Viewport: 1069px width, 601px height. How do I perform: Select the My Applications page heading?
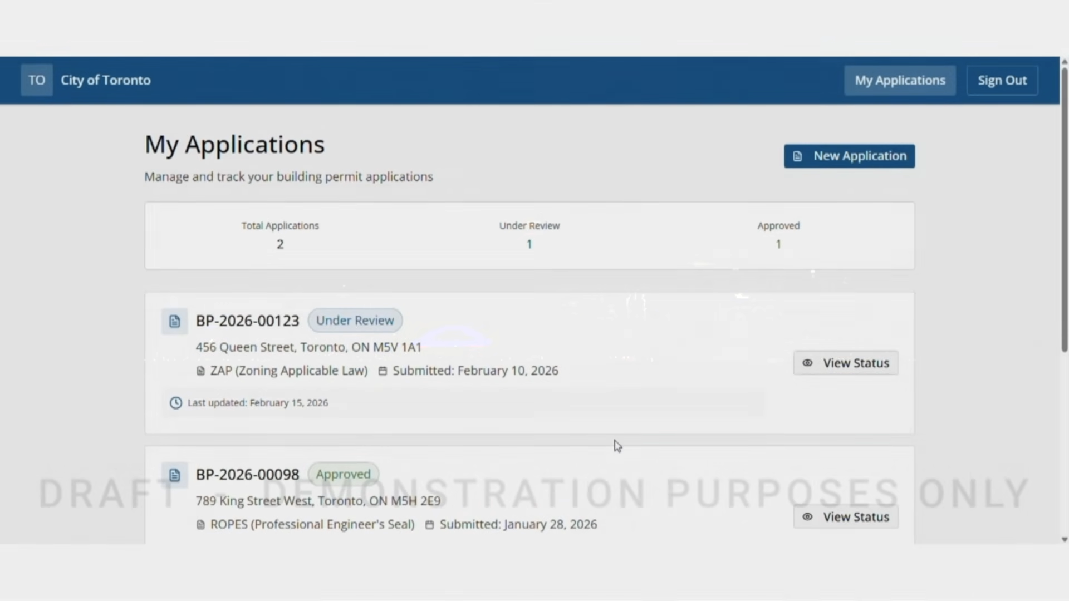coord(234,145)
